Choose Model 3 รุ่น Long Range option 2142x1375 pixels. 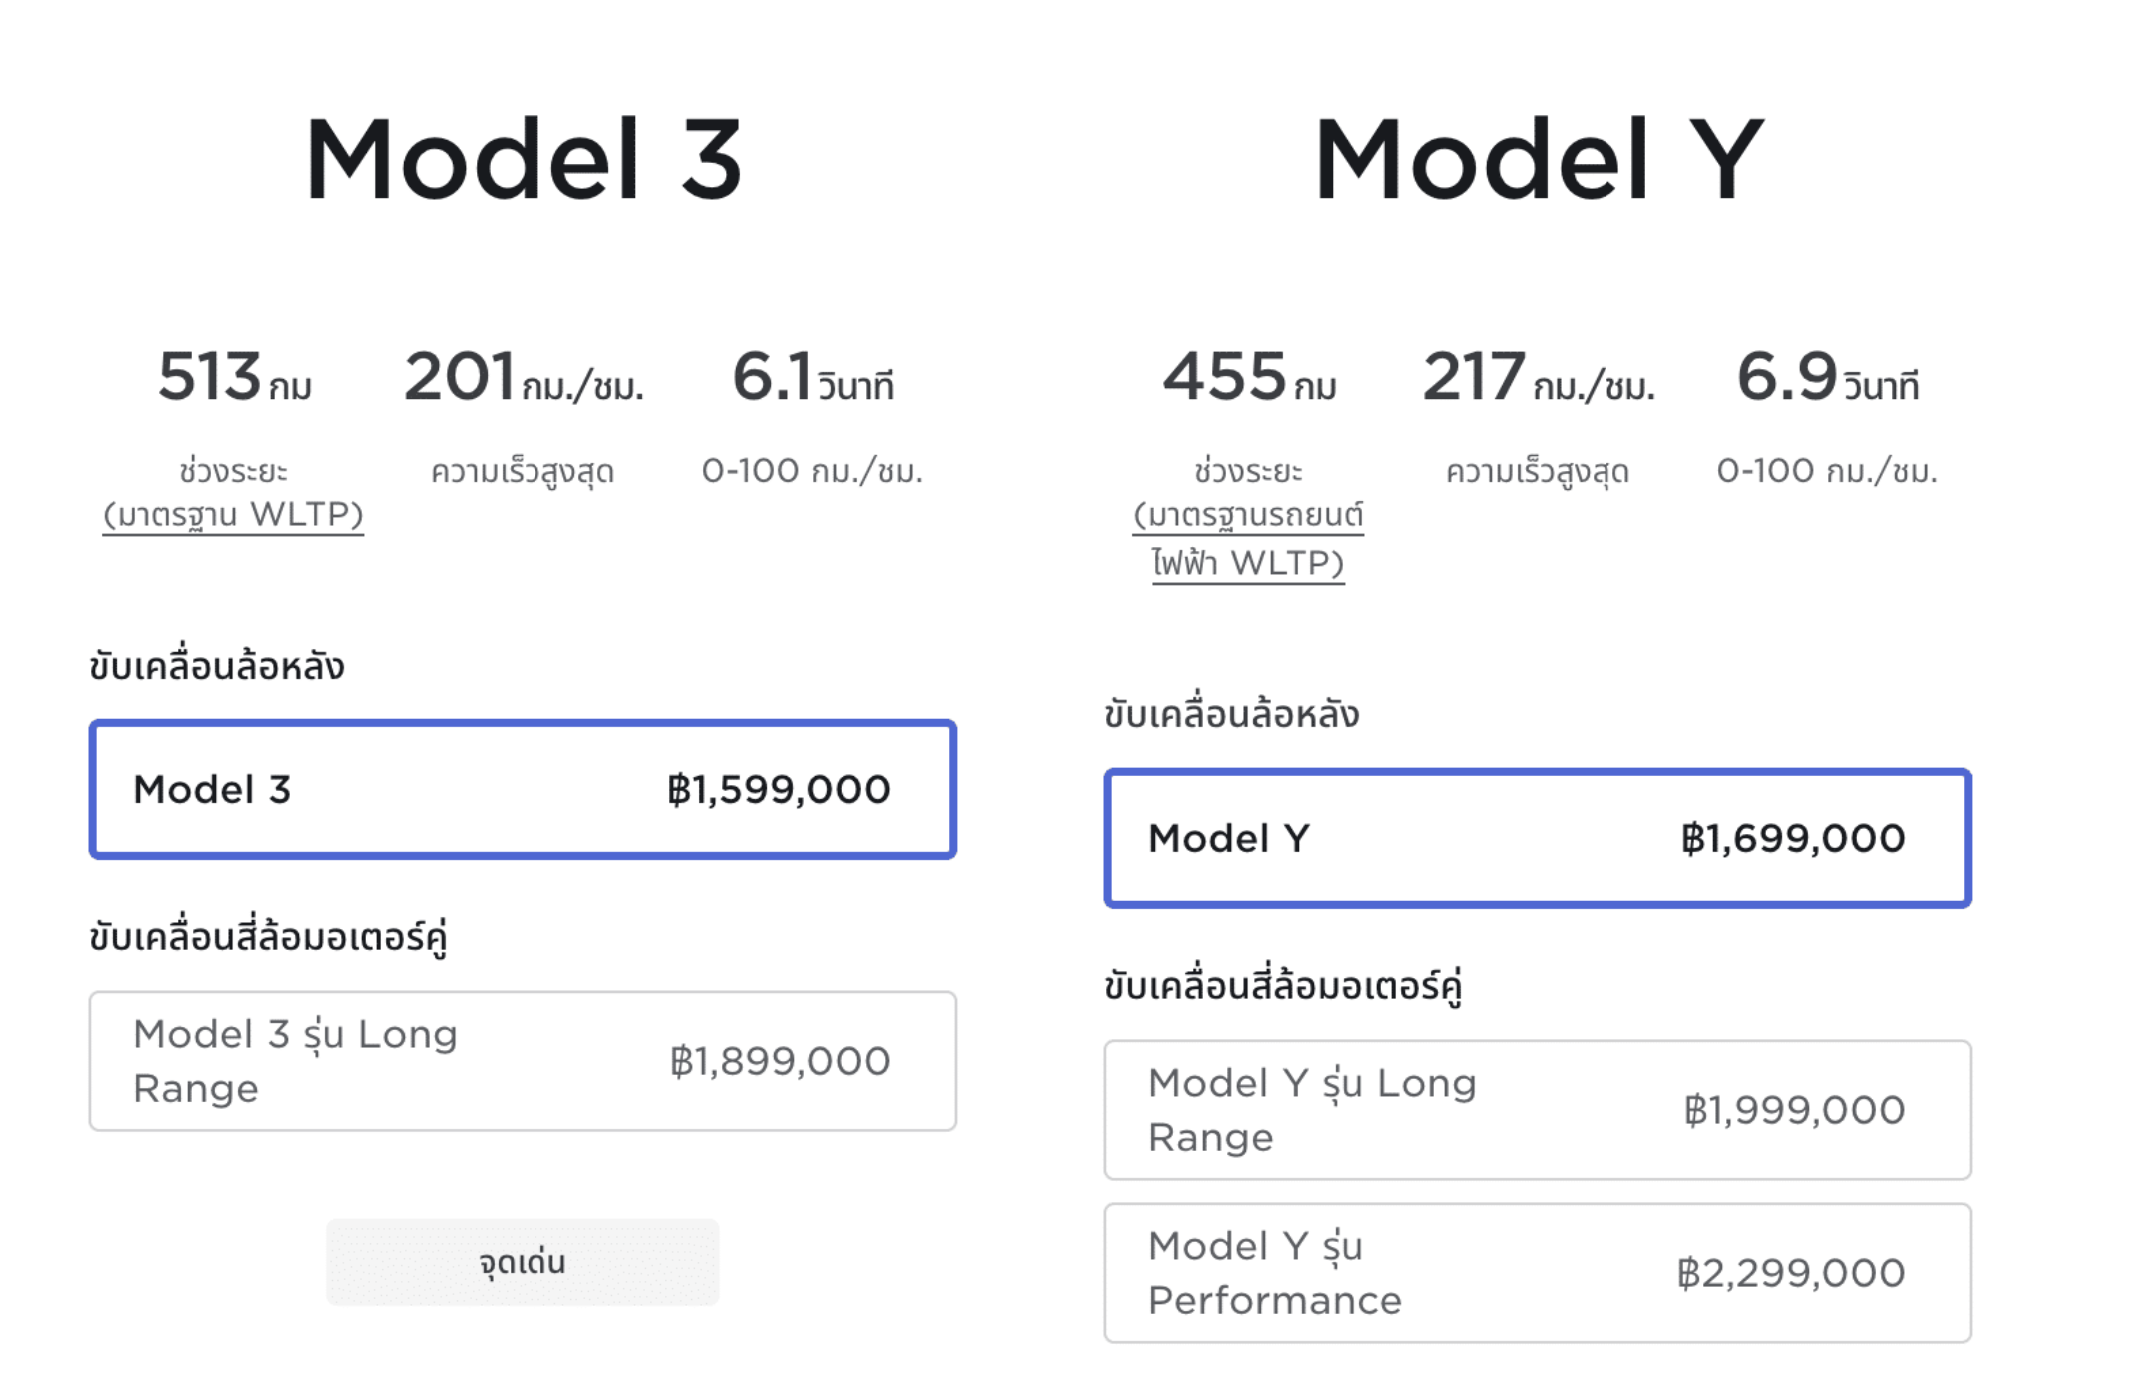coord(523,1061)
